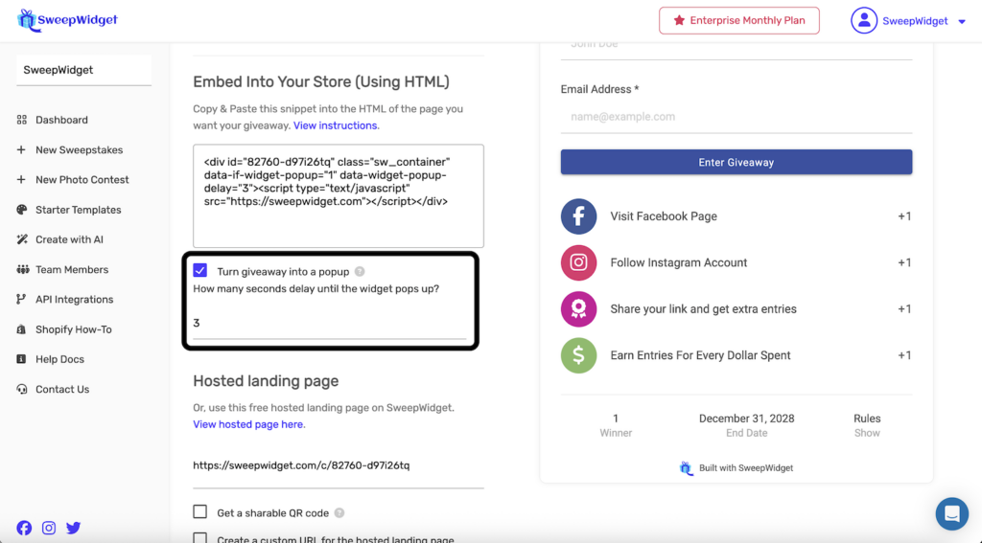Viewport: 982px width, 543px height.
Task: Click the Email Address input field
Action: [x=736, y=117]
